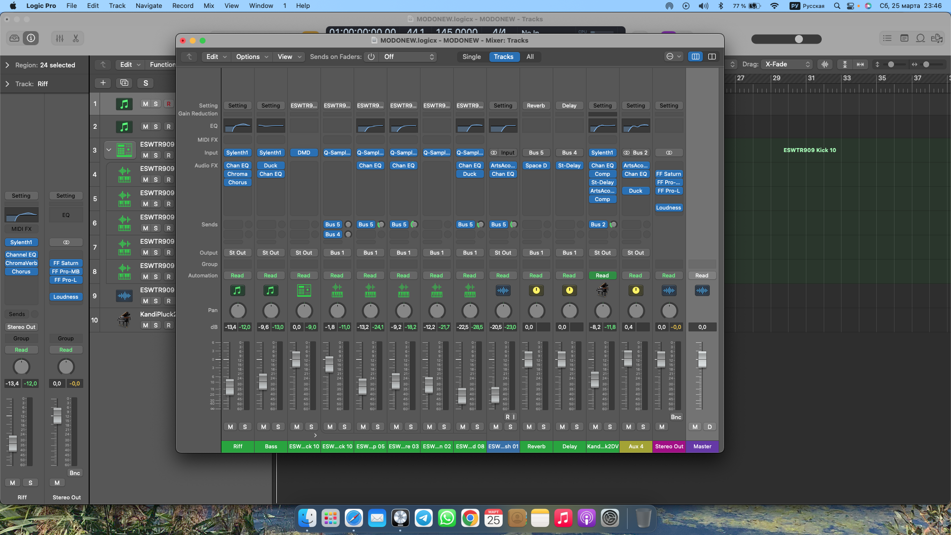
Task: Switch mixer to wide channel strips
Action: click(712, 56)
